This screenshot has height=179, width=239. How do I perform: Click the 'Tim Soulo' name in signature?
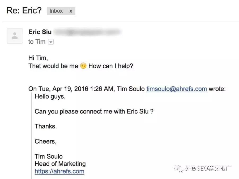click(x=49, y=156)
